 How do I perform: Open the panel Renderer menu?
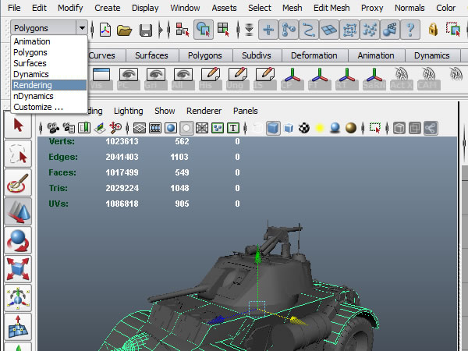pos(204,111)
